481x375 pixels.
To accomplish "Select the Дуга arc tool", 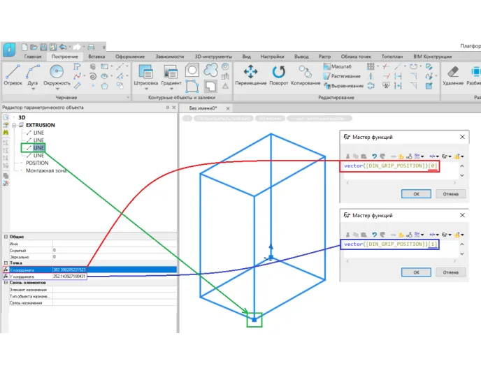I will pos(33,73).
